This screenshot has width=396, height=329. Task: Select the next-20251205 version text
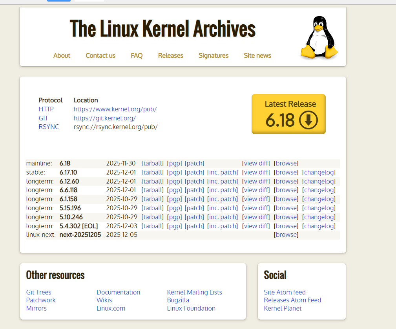(x=80, y=234)
